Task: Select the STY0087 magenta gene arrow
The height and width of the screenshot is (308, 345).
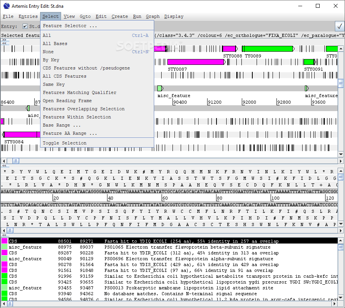Action: 197,62
